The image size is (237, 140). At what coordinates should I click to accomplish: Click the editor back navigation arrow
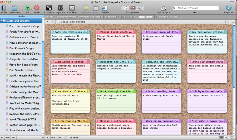tap(47, 22)
